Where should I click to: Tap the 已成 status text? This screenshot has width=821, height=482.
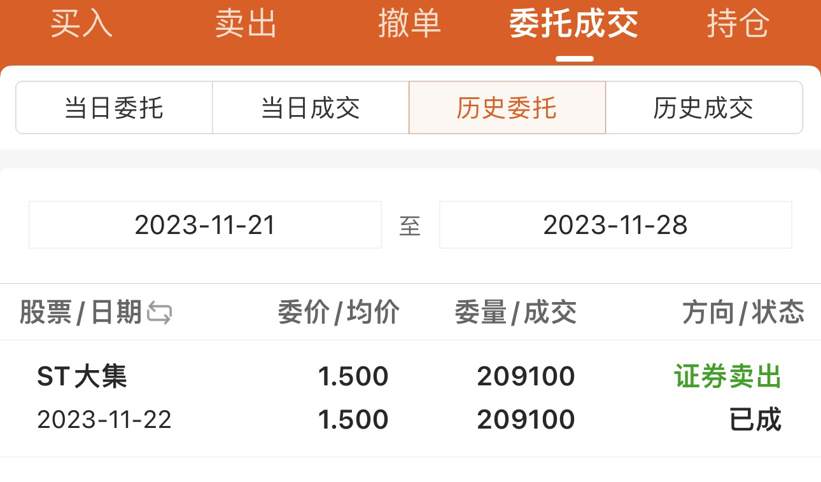point(755,420)
